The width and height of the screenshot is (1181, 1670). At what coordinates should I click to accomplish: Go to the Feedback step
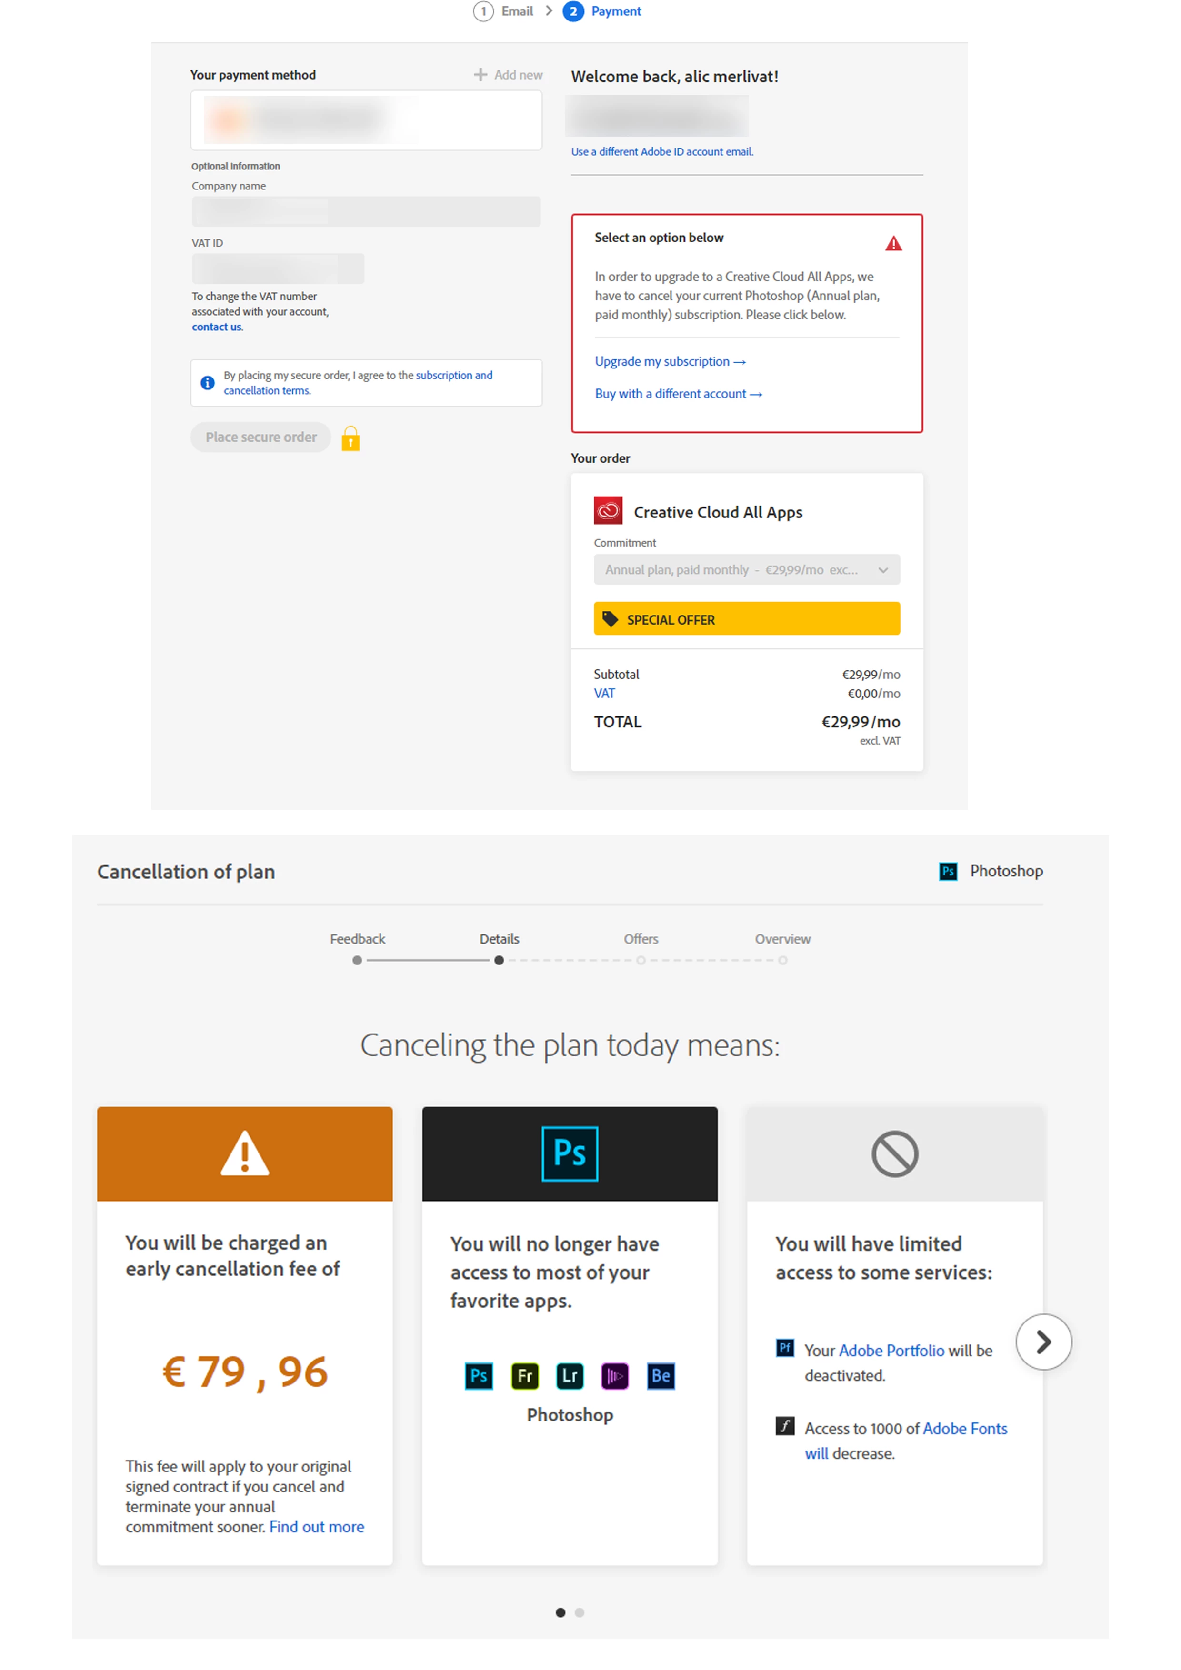[x=357, y=939]
